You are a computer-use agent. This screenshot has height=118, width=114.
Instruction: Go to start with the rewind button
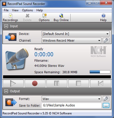point(101,83)
